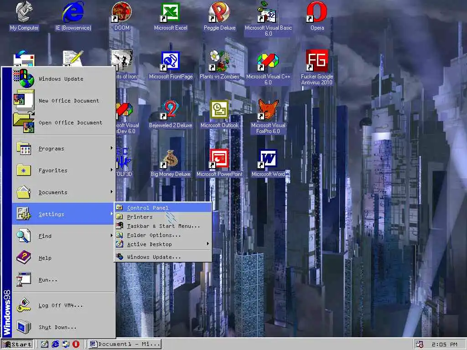
Task: Launch Bejeweled 2 Deluxe shortcut
Action: pyautogui.click(x=171, y=113)
